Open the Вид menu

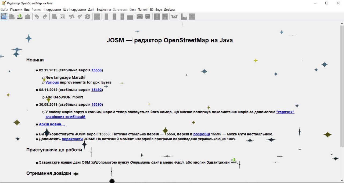click(27, 10)
